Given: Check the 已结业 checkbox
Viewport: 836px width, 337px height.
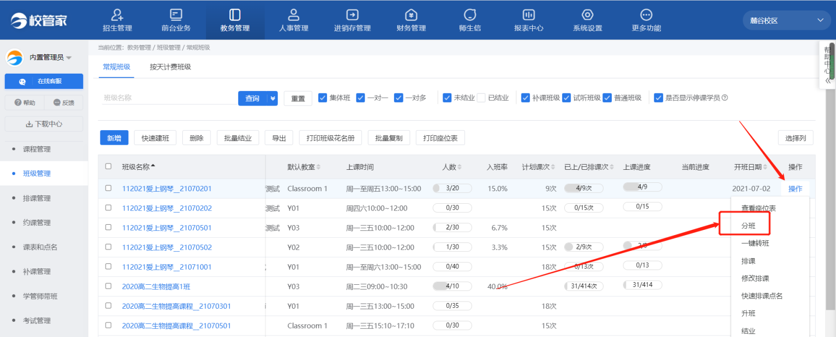Looking at the screenshot, I should point(481,98).
